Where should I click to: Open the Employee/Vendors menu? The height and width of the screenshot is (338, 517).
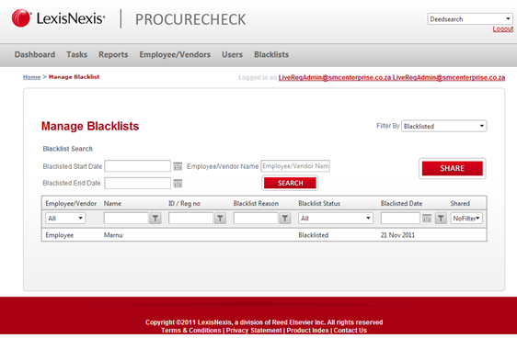pyautogui.click(x=175, y=54)
